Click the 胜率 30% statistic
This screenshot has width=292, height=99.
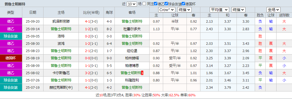click(137, 95)
